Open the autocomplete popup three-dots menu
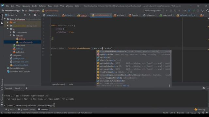Viewport: 209px width, 117px height. tap(169, 86)
